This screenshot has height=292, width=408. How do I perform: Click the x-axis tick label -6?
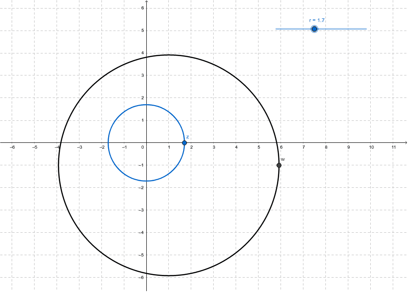pyautogui.click(x=12, y=147)
